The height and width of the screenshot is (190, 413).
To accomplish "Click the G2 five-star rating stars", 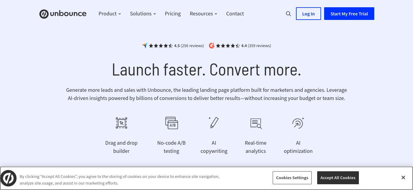I will tap(228, 46).
